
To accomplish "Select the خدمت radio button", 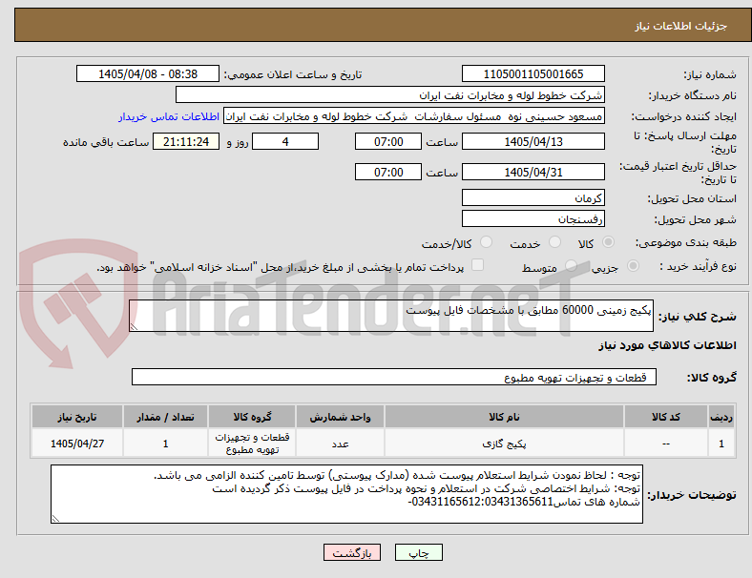I will (x=554, y=242).
